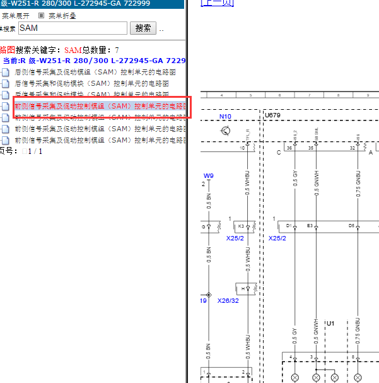379x383 pixels.
Task: Click the transistor symbol under N10
Action: coord(225,131)
